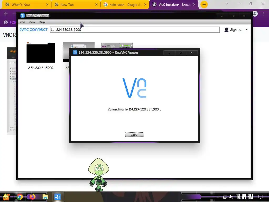Click the browser back arrow

(6, 14)
